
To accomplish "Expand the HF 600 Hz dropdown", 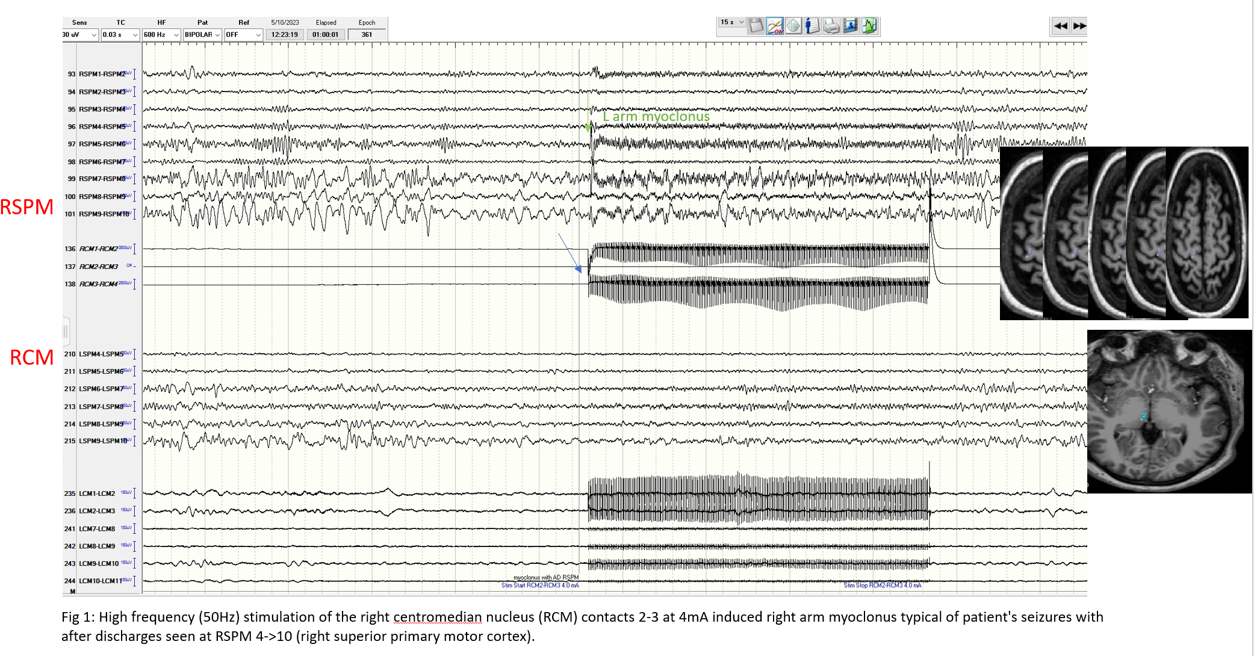I will tap(176, 35).
